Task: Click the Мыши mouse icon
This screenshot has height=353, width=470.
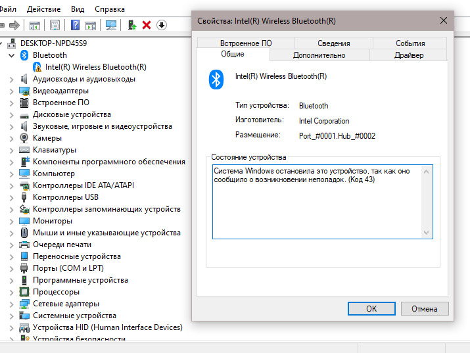Action: (24, 233)
